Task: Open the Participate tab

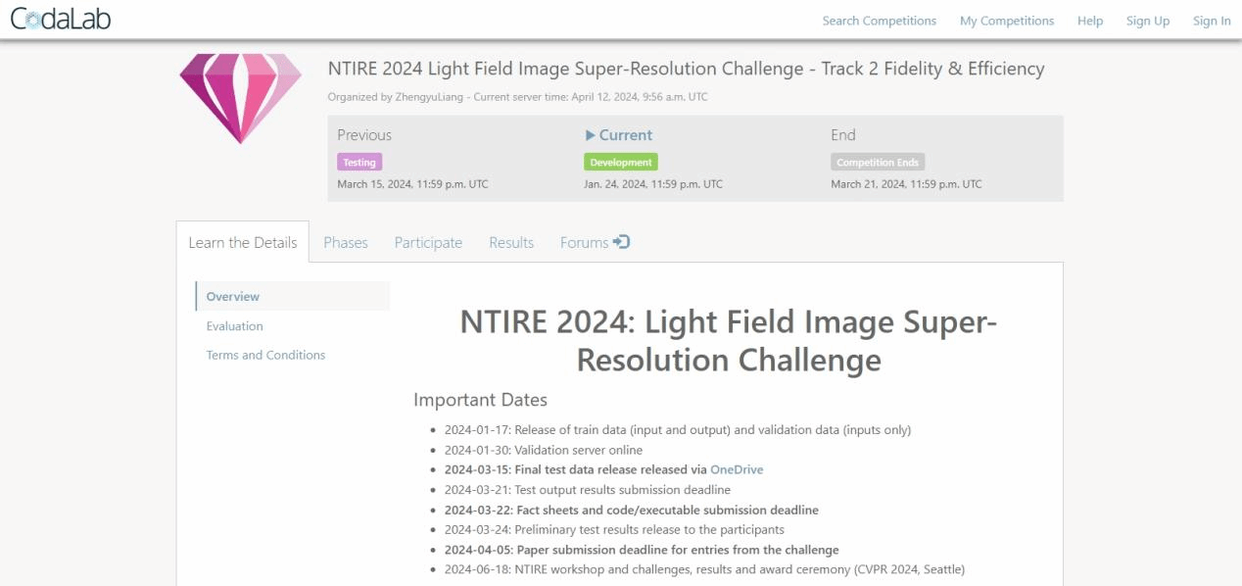Action: 428,242
